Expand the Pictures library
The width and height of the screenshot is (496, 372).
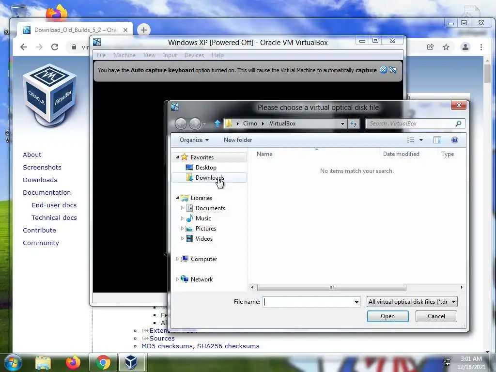point(182,229)
